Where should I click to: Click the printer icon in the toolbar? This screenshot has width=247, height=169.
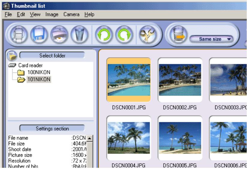pos(59,34)
